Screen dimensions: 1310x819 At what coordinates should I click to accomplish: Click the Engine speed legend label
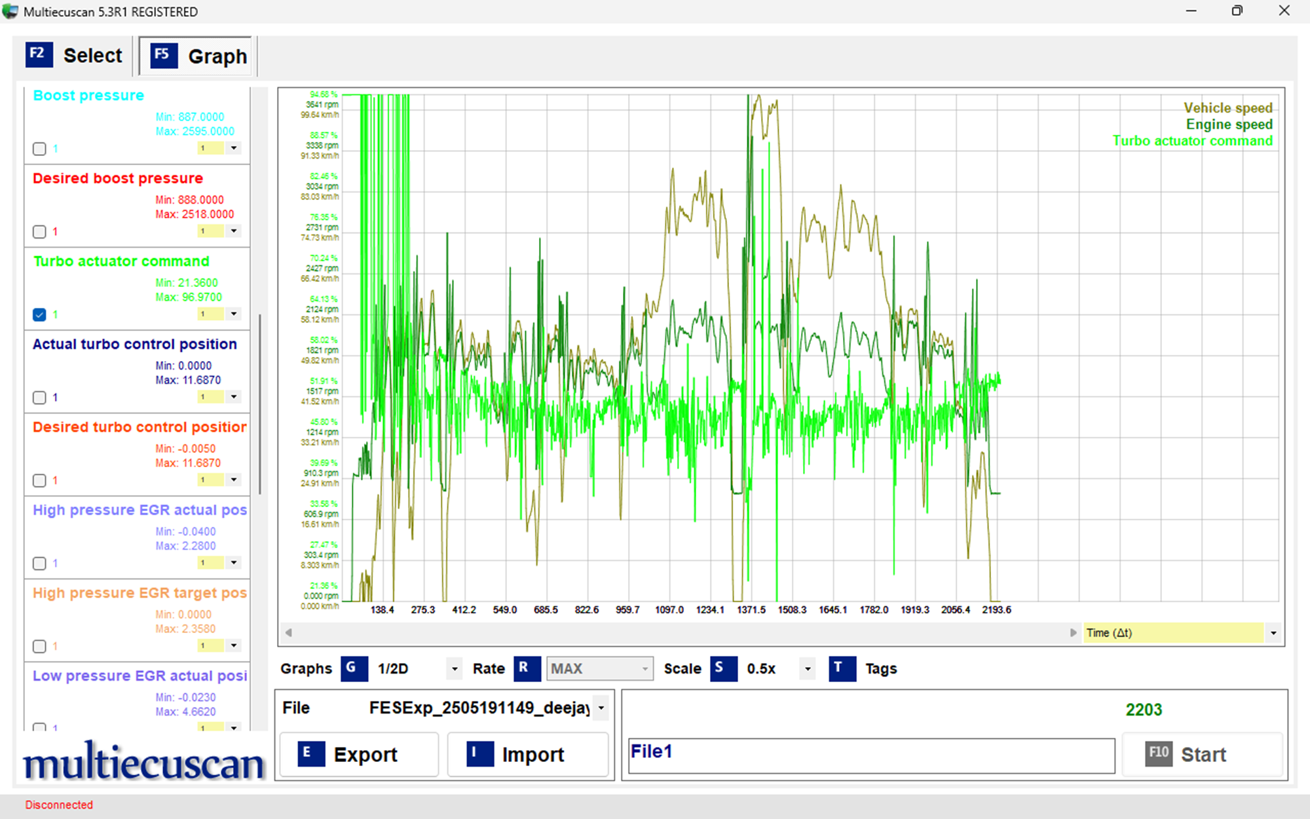(1229, 124)
